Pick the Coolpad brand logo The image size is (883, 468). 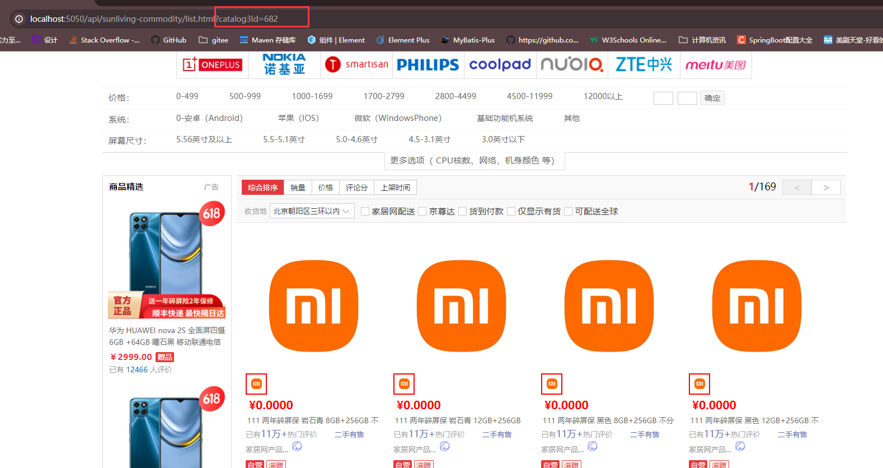[500, 65]
